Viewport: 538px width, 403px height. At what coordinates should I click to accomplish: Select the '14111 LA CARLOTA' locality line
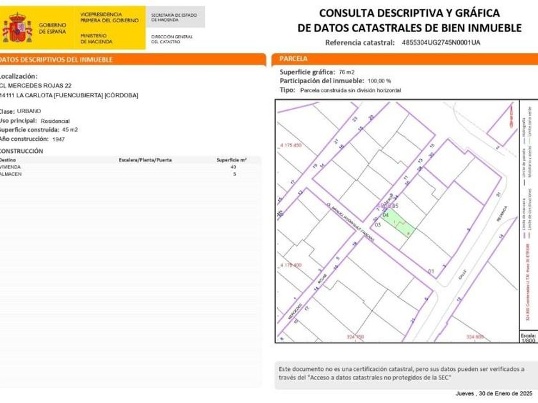pyautogui.click(x=69, y=95)
